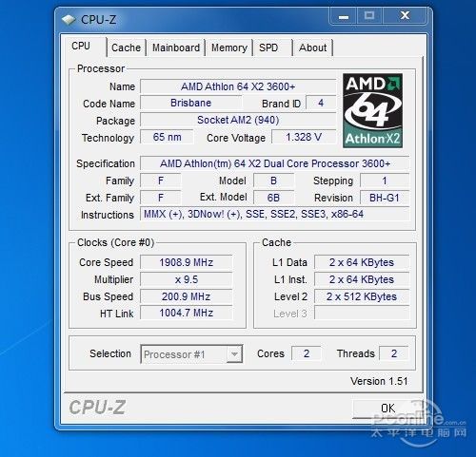This screenshot has width=476, height=457.
Task: Click the Processor #1 combo box
Action: (x=191, y=354)
